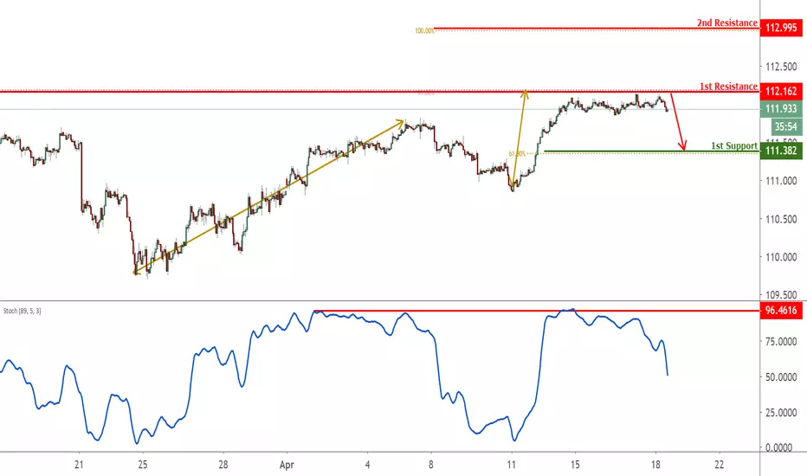Click the '25' date label on time axis
This screenshot has width=807, height=476.
point(143,465)
